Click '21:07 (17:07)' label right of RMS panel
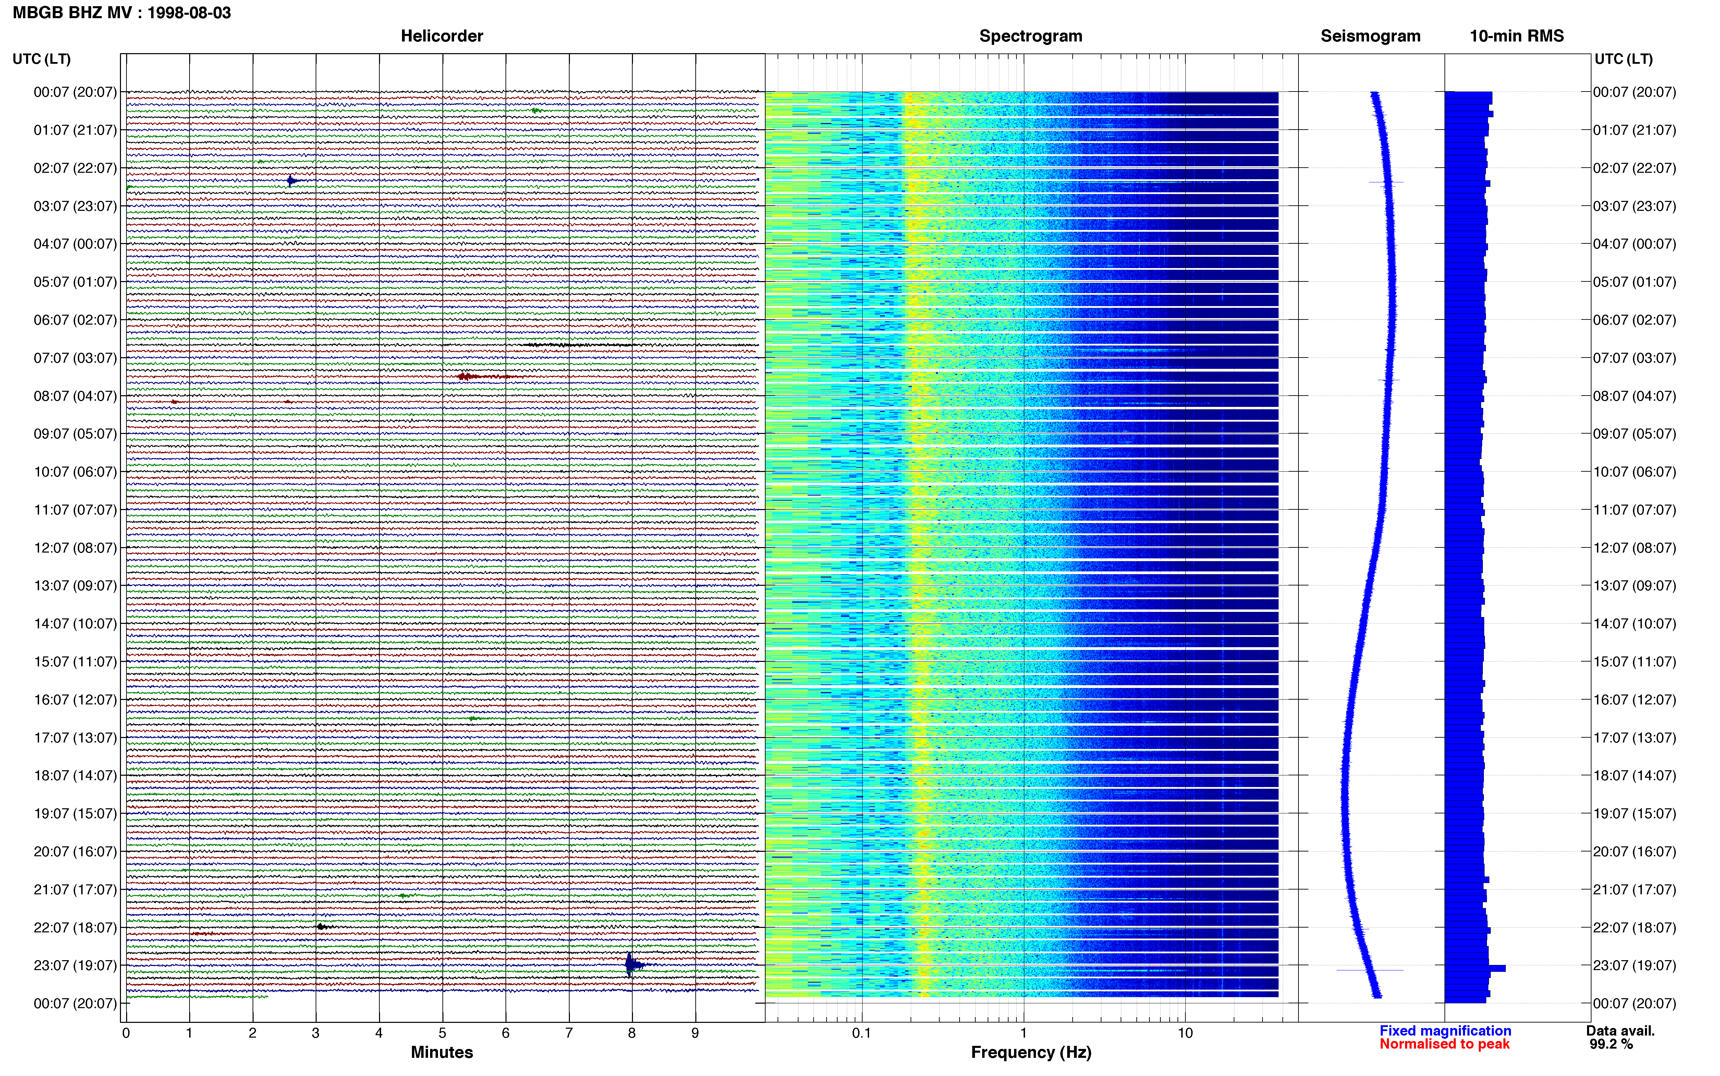The width and height of the screenshot is (1720, 1076). click(1635, 890)
